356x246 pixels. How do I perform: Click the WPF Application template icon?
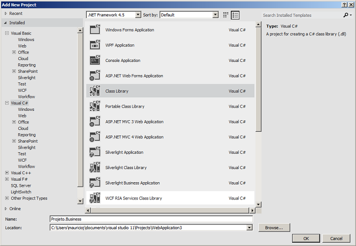pyautogui.click(x=95, y=45)
